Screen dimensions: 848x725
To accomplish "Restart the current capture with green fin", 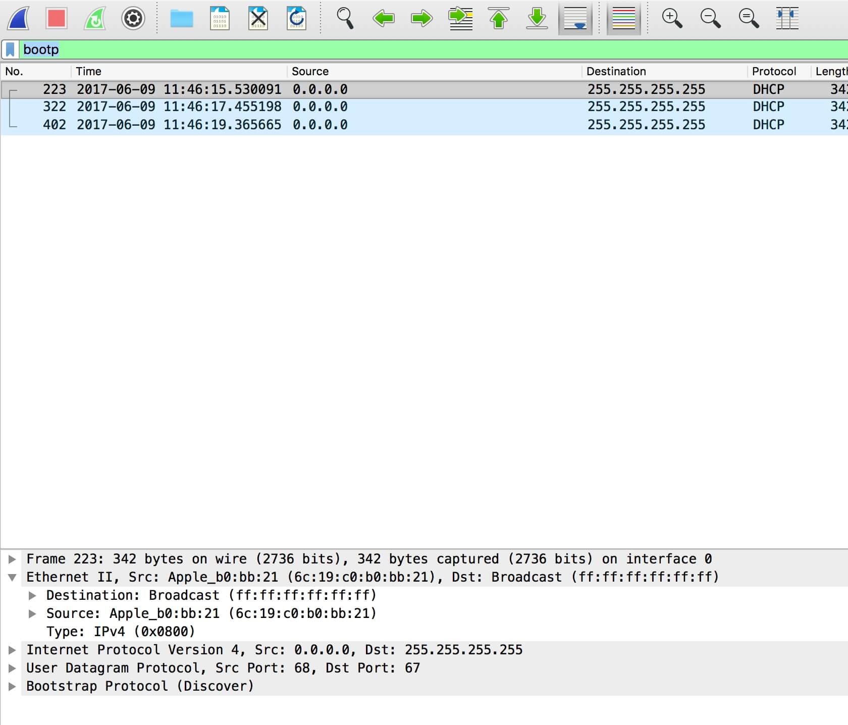I will pyautogui.click(x=95, y=18).
